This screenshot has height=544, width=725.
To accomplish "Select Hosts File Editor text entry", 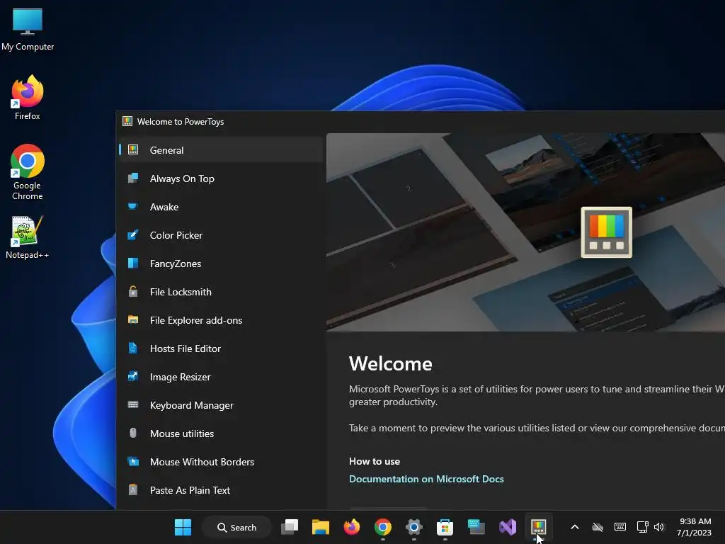I will tap(185, 348).
